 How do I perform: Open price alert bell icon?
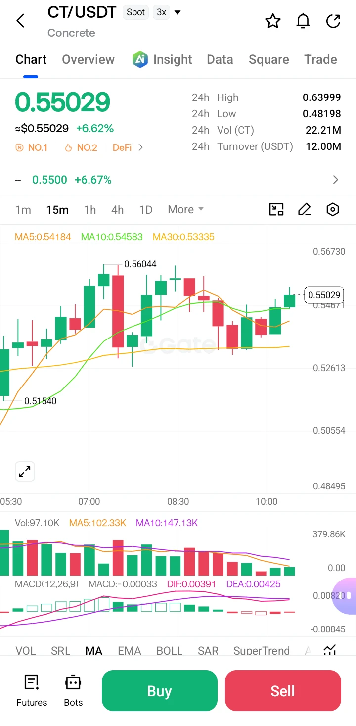point(303,21)
